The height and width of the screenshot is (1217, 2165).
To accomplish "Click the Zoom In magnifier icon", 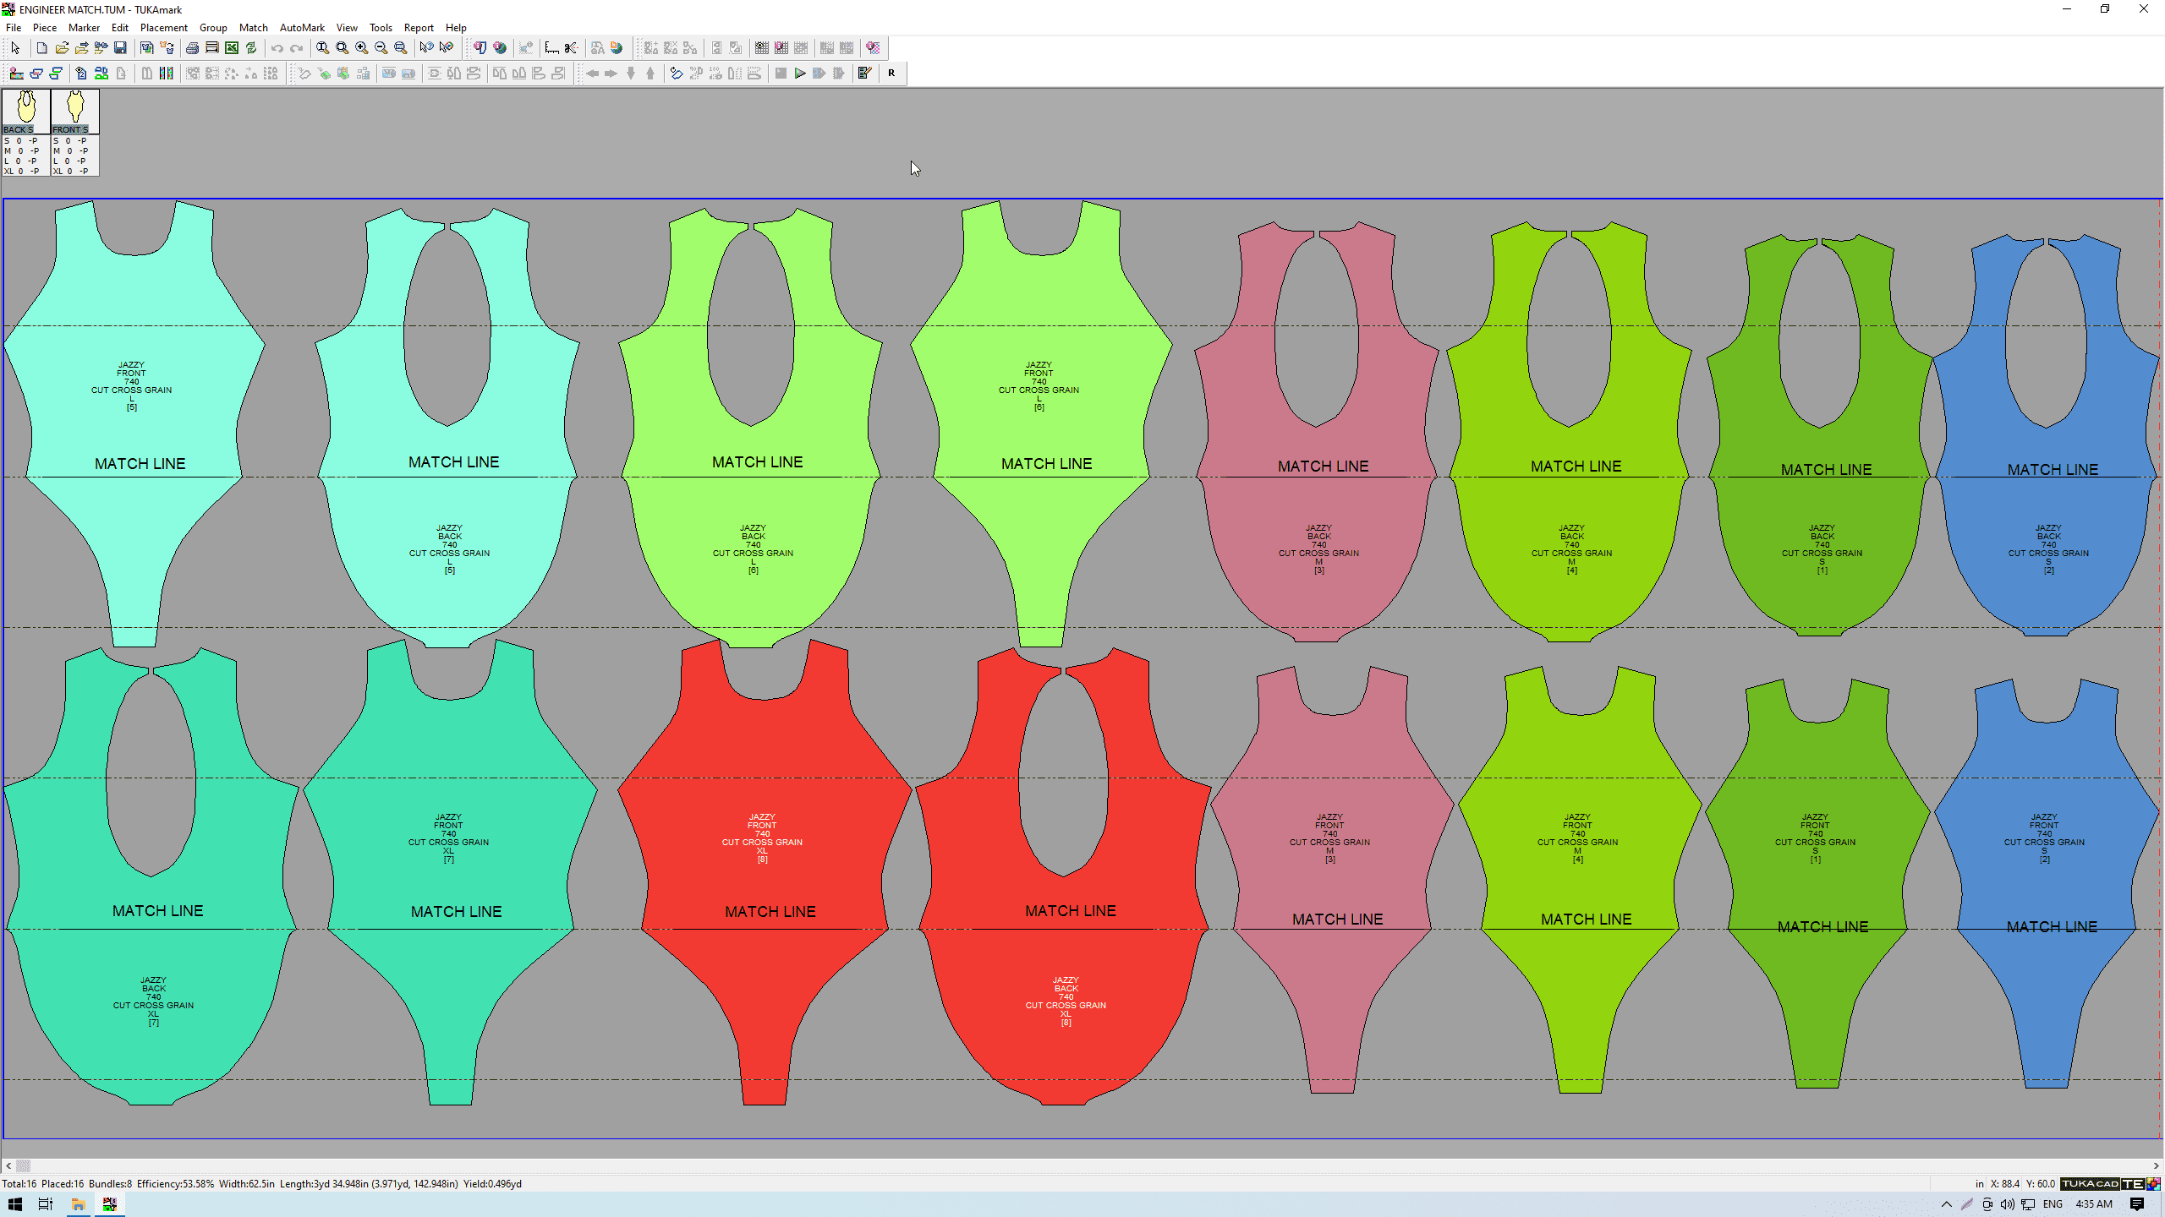I will [x=361, y=48].
